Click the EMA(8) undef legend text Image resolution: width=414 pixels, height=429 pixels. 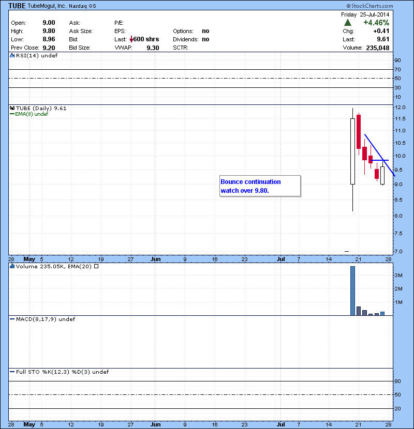(32, 114)
